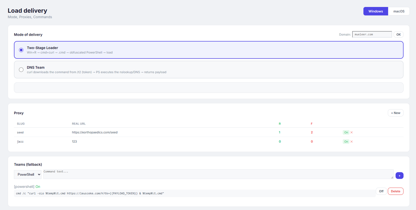Click the red F column header

312,124
